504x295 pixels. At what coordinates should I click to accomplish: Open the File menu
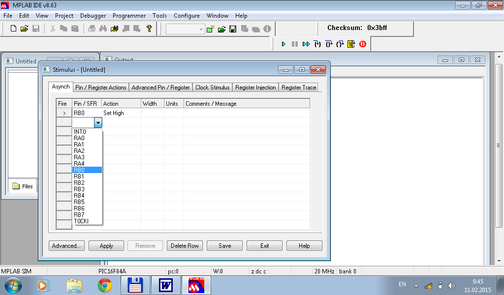[x=8, y=16]
